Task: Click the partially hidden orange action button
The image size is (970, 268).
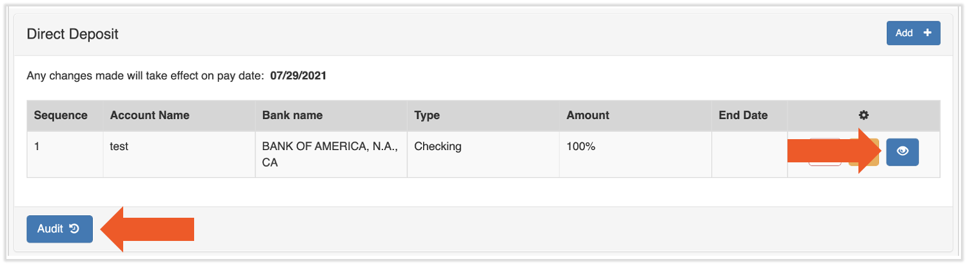Action: (x=867, y=162)
